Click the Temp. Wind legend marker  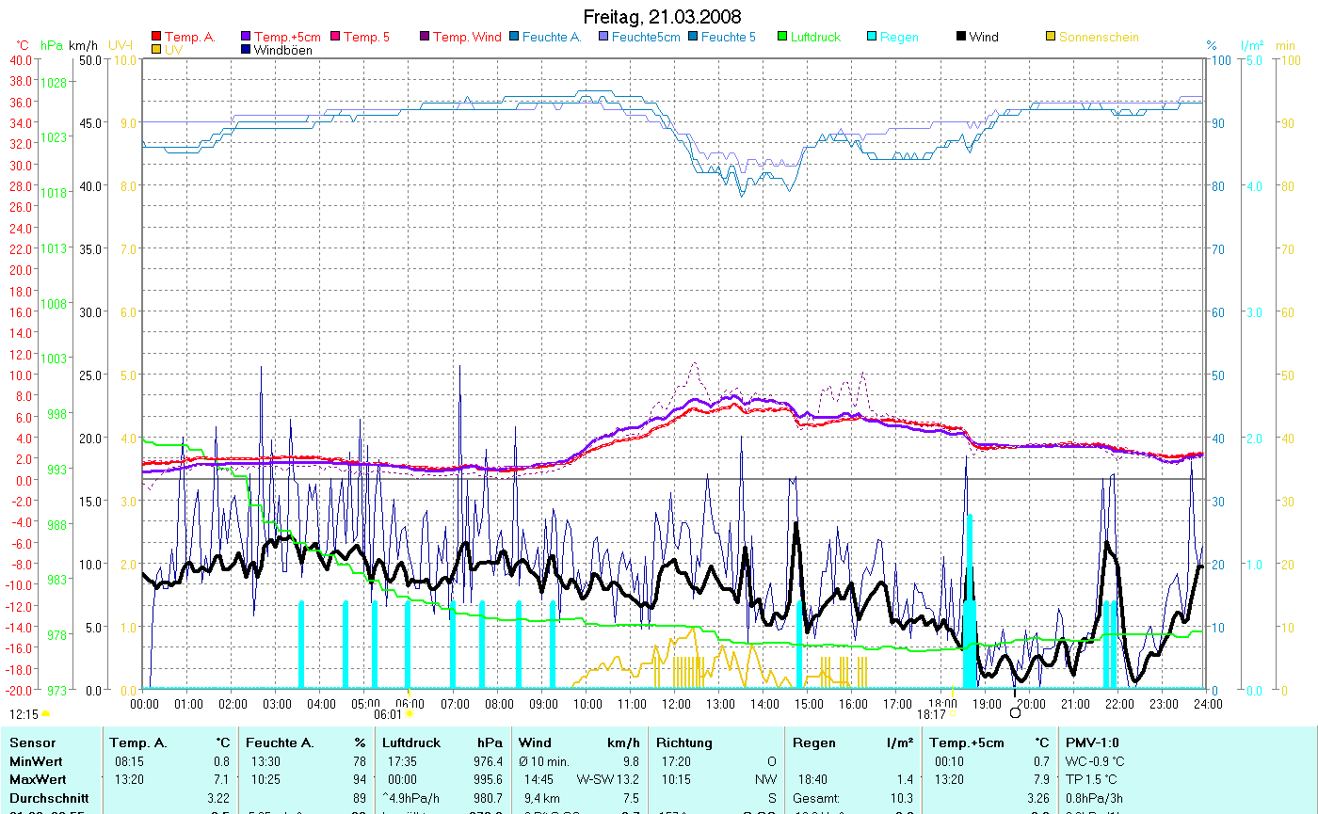425,38
